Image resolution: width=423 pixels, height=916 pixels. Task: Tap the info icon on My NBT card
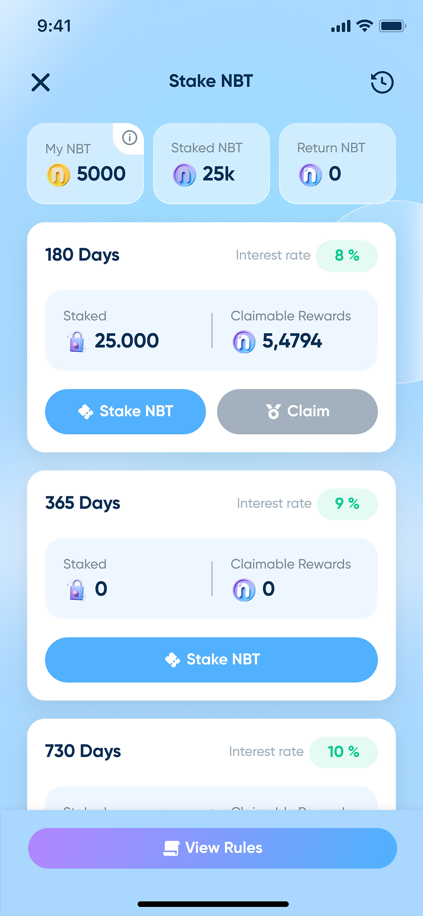tap(129, 138)
